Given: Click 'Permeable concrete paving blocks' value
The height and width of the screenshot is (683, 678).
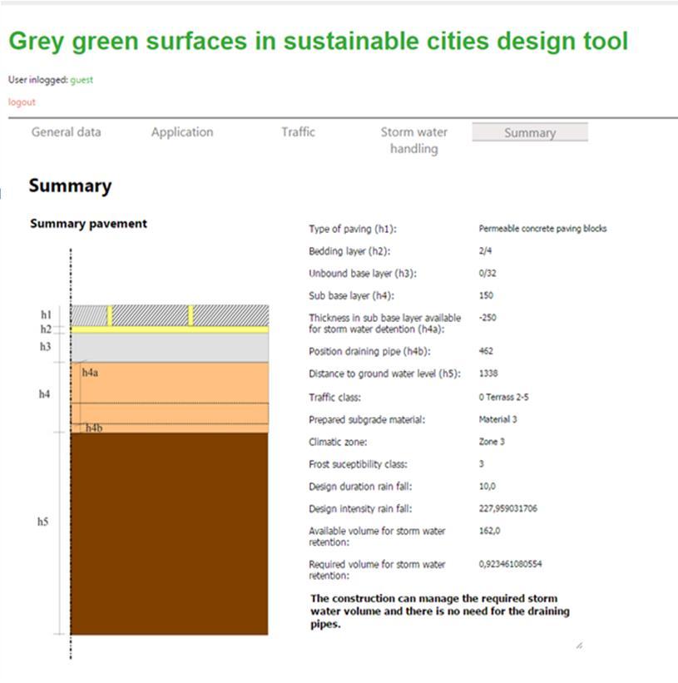Looking at the screenshot, I should (x=542, y=229).
